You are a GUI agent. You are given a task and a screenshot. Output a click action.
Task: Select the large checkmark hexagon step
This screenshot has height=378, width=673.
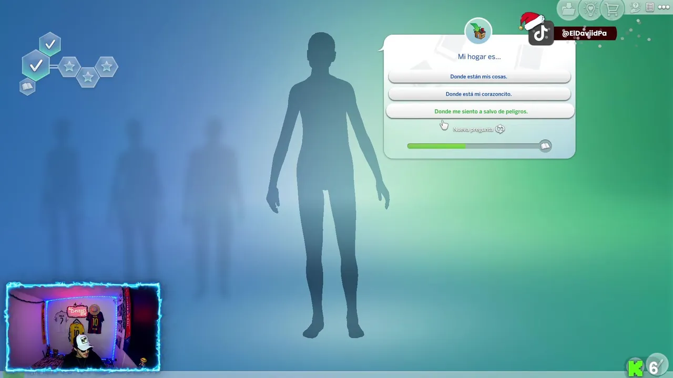pos(36,66)
